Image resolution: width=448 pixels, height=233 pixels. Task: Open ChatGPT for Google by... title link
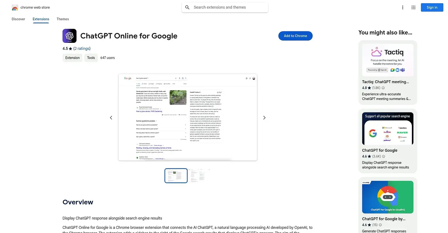[x=384, y=219]
